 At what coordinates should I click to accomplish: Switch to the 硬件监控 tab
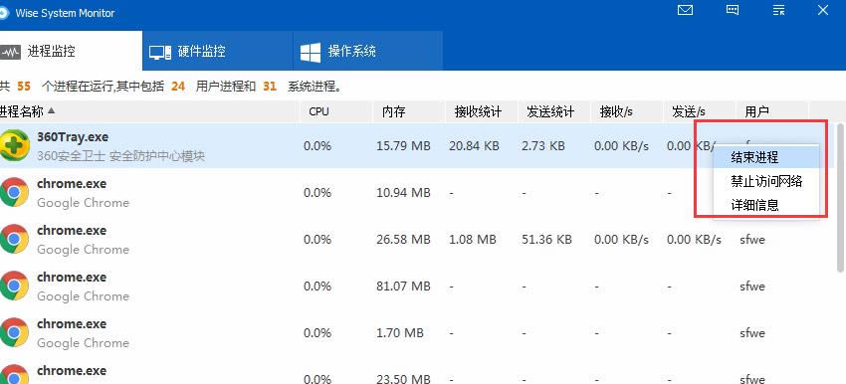pyautogui.click(x=218, y=51)
